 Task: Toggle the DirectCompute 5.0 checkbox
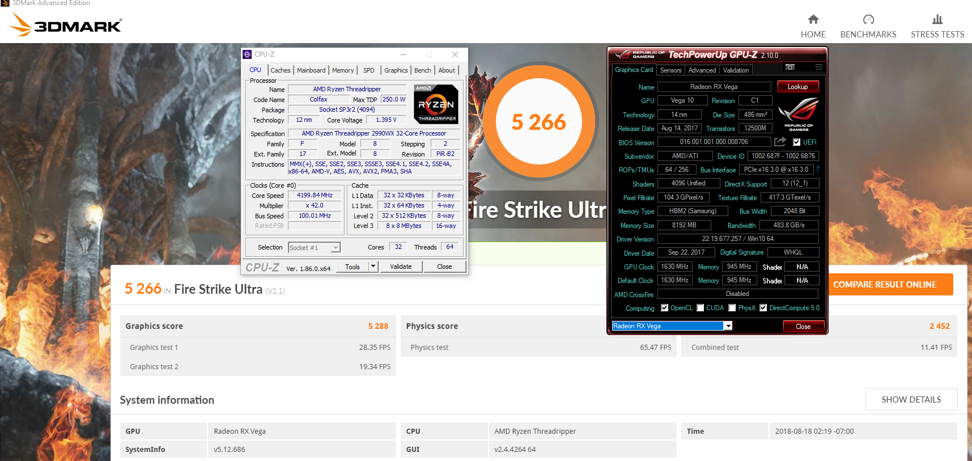(x=763, y=308)
